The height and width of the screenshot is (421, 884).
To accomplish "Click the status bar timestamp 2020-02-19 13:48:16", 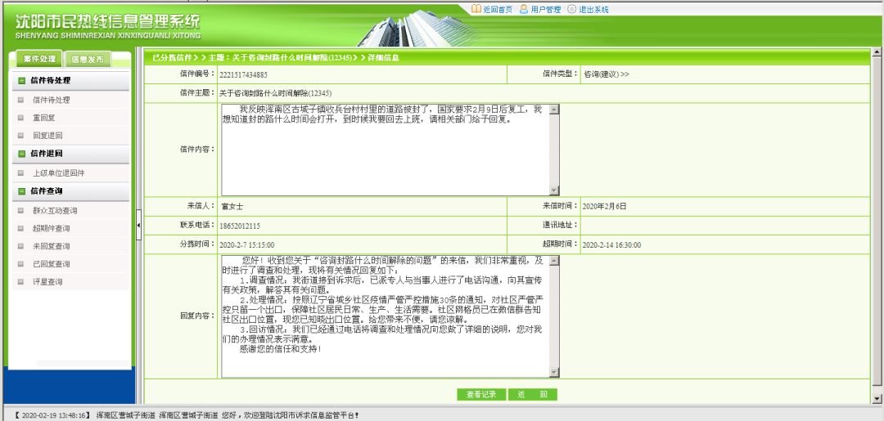I will coord(53,415).
